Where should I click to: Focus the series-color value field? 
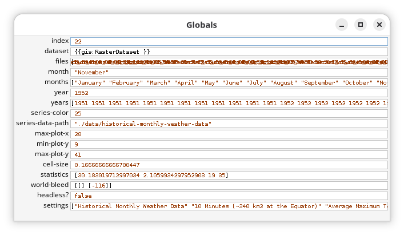(229, 113)
